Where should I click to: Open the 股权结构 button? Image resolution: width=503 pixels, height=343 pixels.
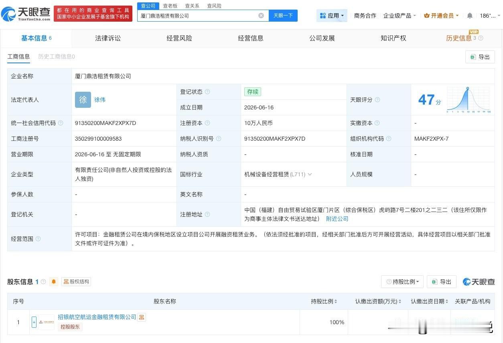click(76, 282)
